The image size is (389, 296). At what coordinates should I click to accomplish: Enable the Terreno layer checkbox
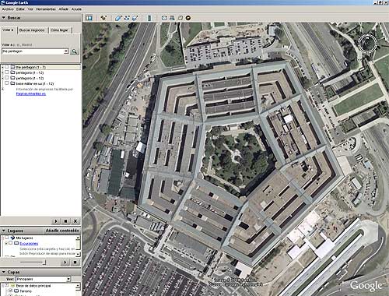[11, 291]
